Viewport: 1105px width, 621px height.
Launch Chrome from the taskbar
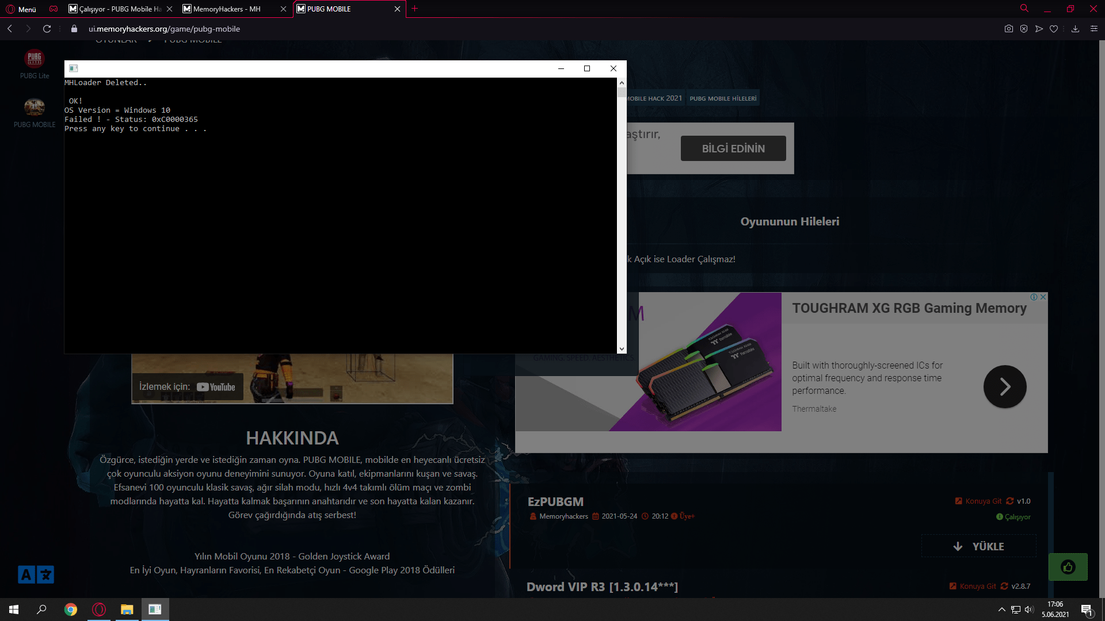coord(70,609)
